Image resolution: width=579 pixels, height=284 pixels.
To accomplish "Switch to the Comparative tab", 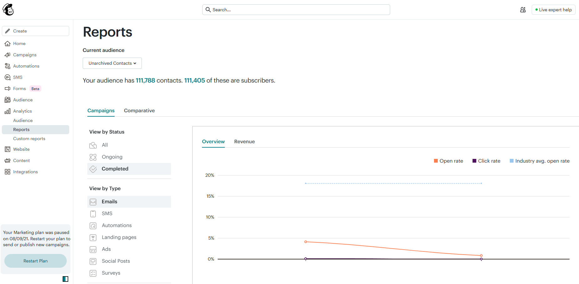I will [139, 111].
